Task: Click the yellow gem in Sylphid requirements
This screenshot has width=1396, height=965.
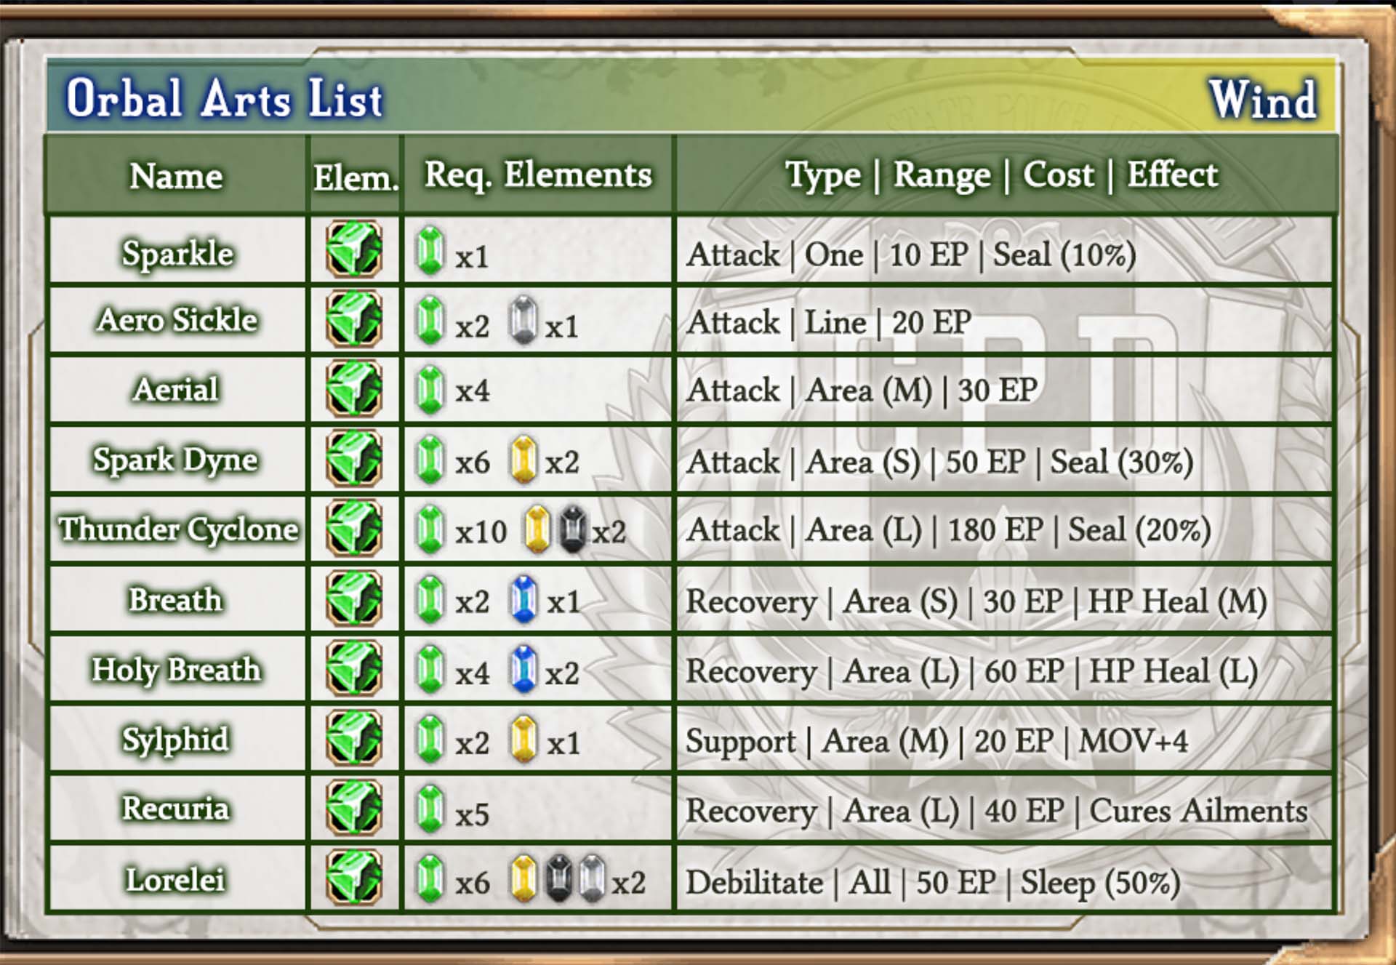Action: point(523,739)
